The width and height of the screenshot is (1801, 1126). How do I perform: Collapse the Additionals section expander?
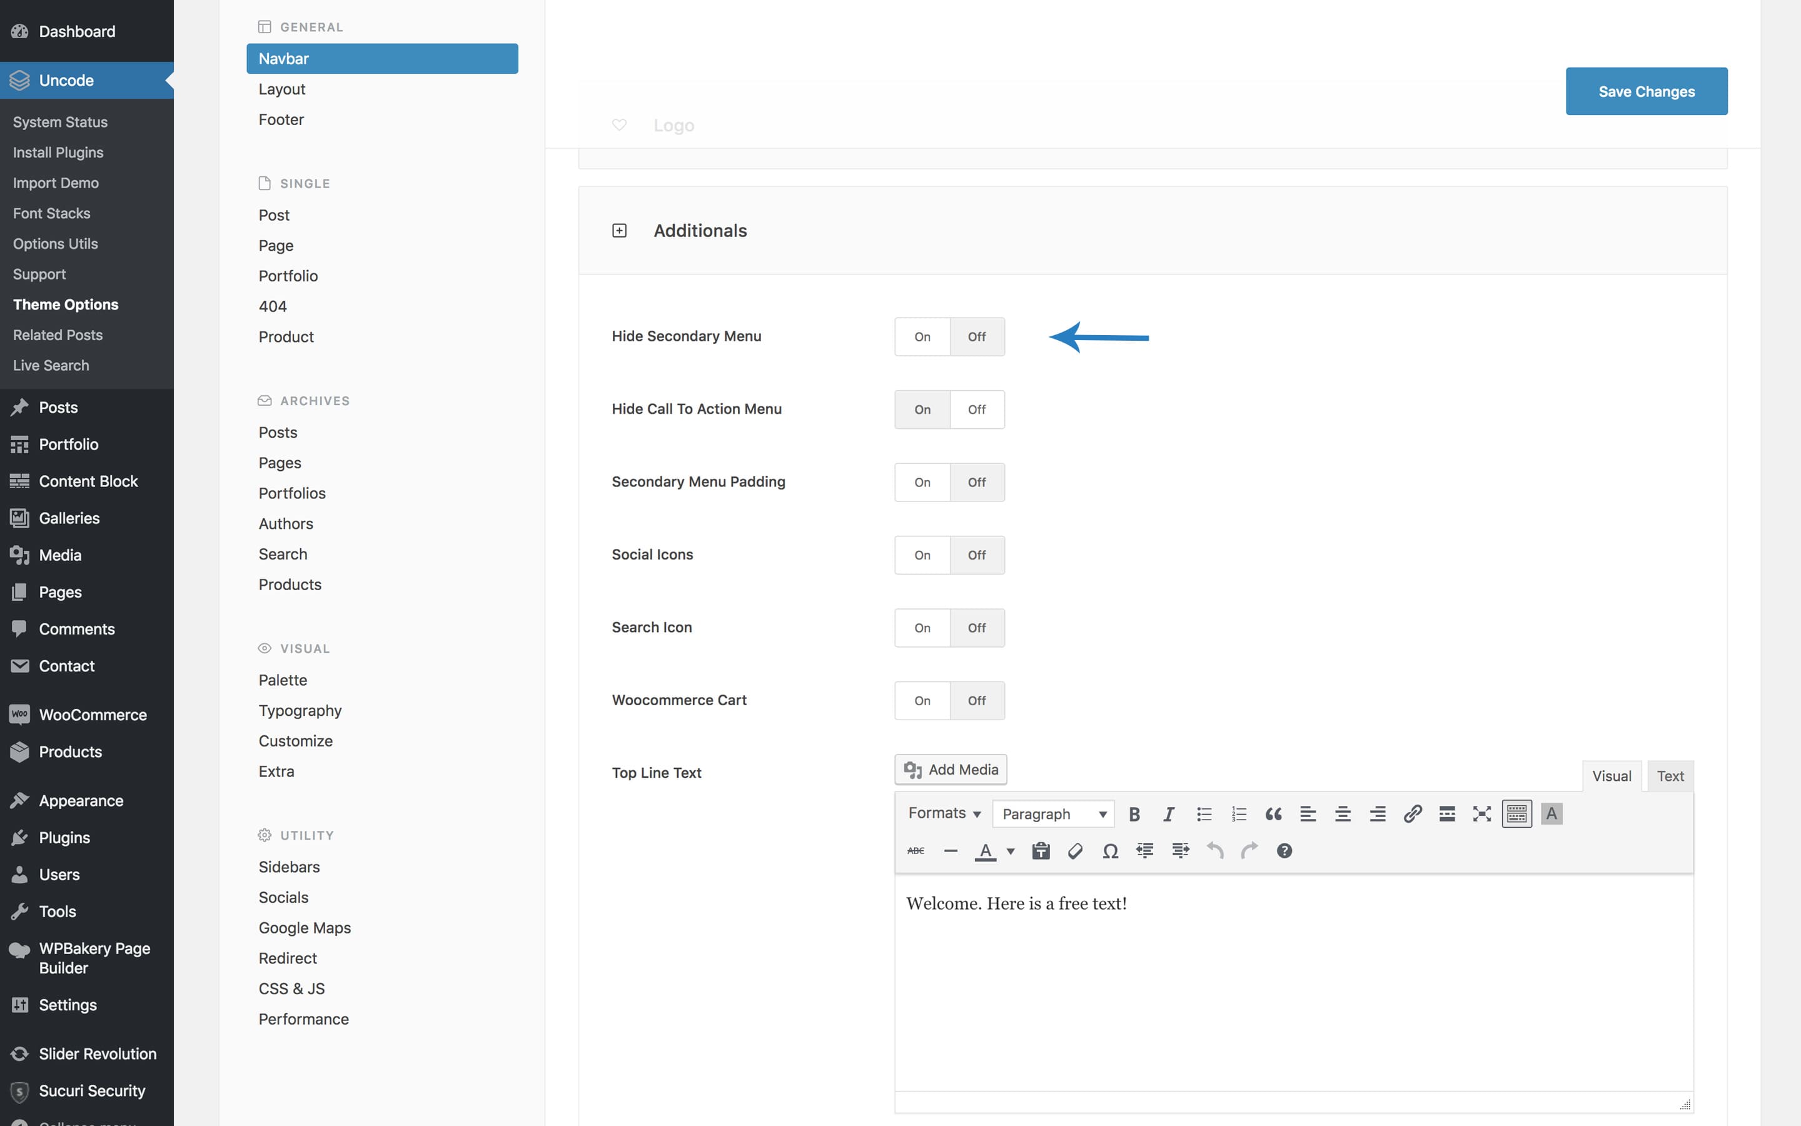point(619,231)
